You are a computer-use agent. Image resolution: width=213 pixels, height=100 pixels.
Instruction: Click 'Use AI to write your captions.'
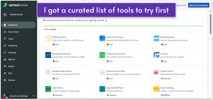pos(173,57)
